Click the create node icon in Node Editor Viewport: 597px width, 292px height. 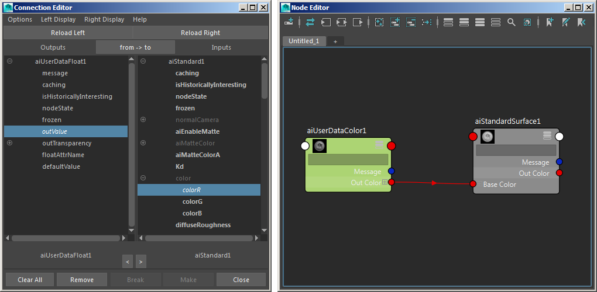(289, 22)
